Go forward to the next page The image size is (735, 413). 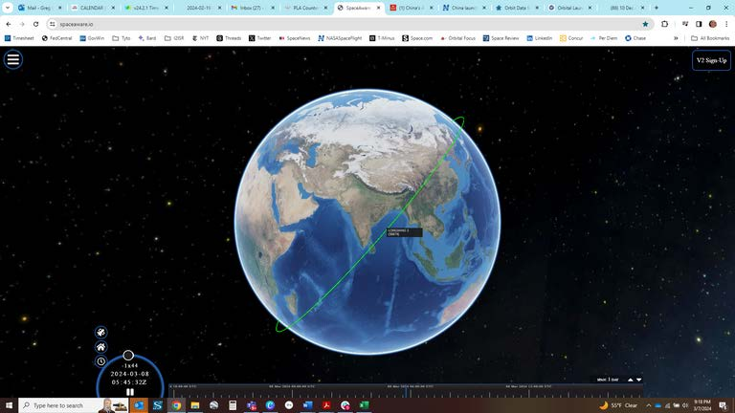(22, 24)
